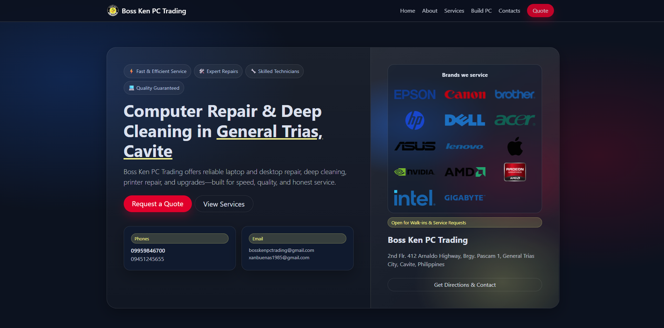Click the Quality Guaranteed label text

(x=158, y=88)
